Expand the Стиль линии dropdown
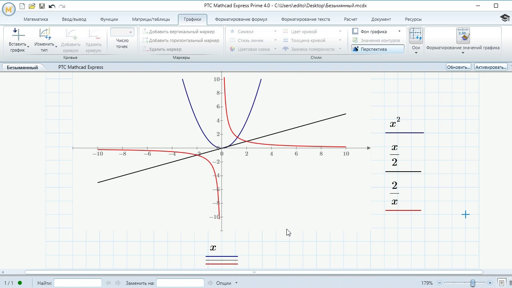This screenshot has width=512, height=288. coord(275,40)
